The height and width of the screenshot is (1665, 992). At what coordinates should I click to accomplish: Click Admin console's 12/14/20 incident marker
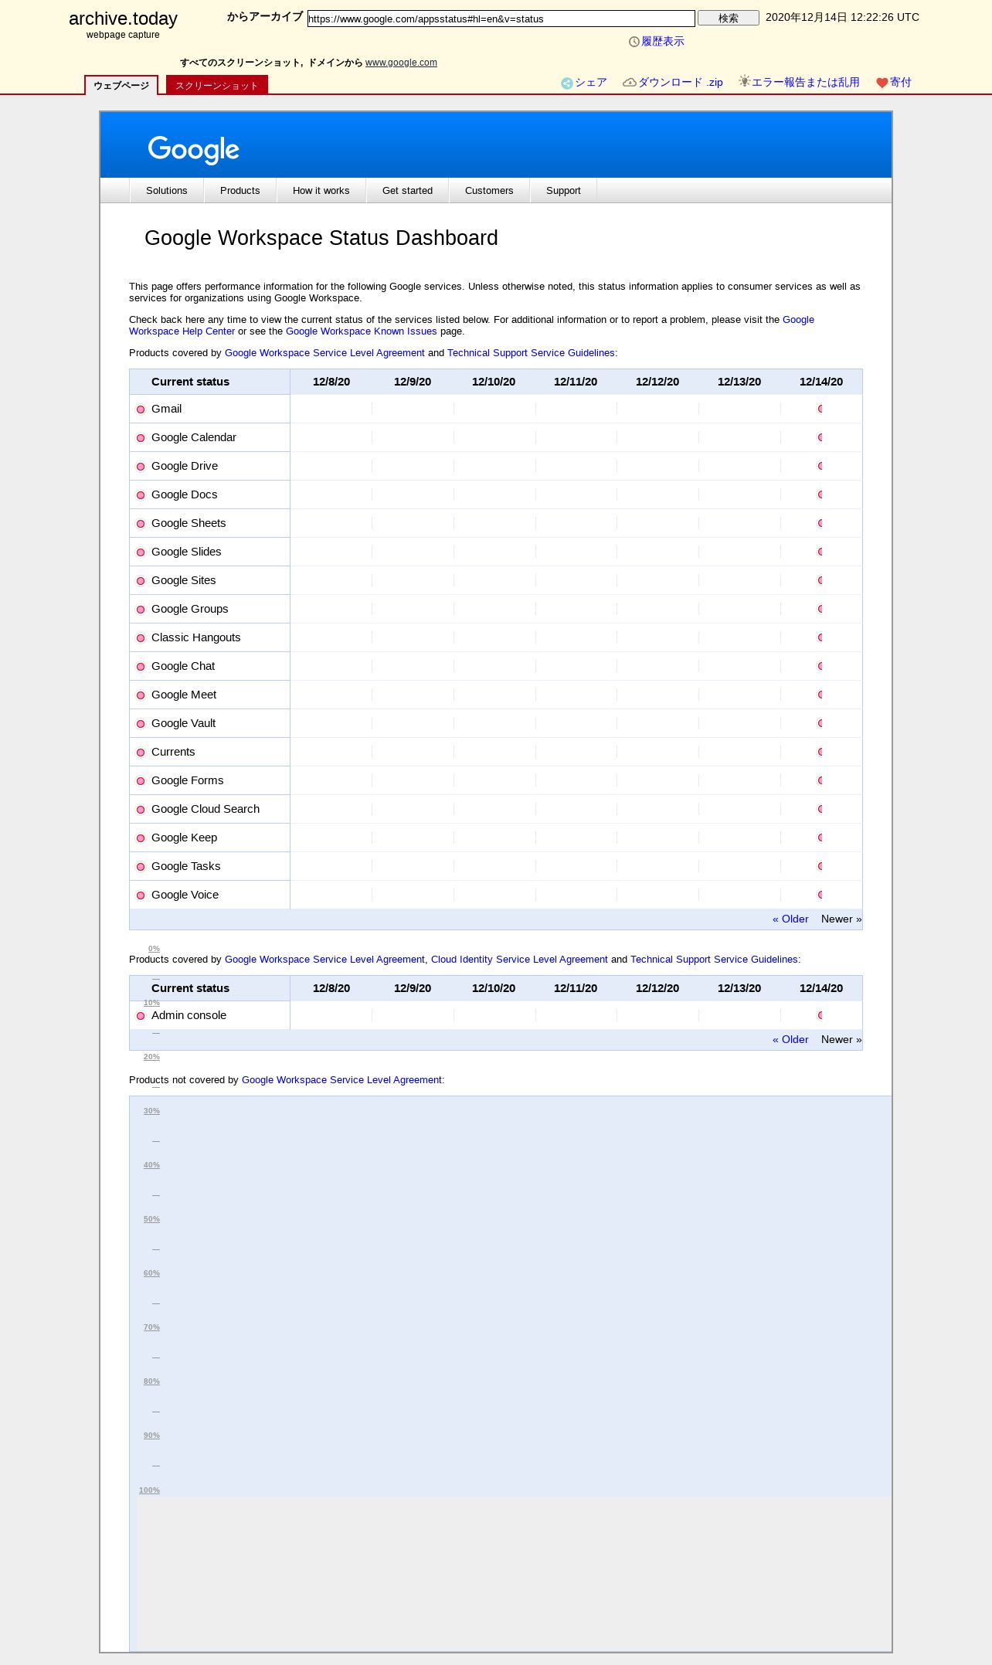(x=820, y=1015)
